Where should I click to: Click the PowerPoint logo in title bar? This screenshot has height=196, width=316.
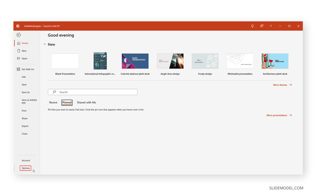(18, 26)
